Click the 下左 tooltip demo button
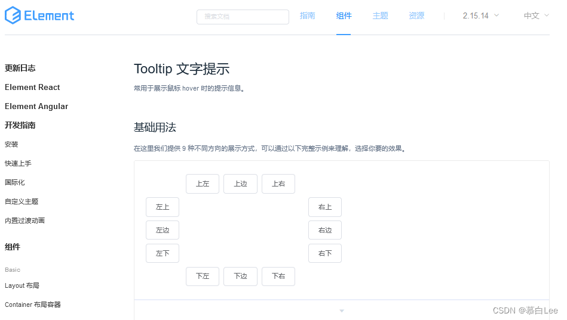 click(203, 276)
